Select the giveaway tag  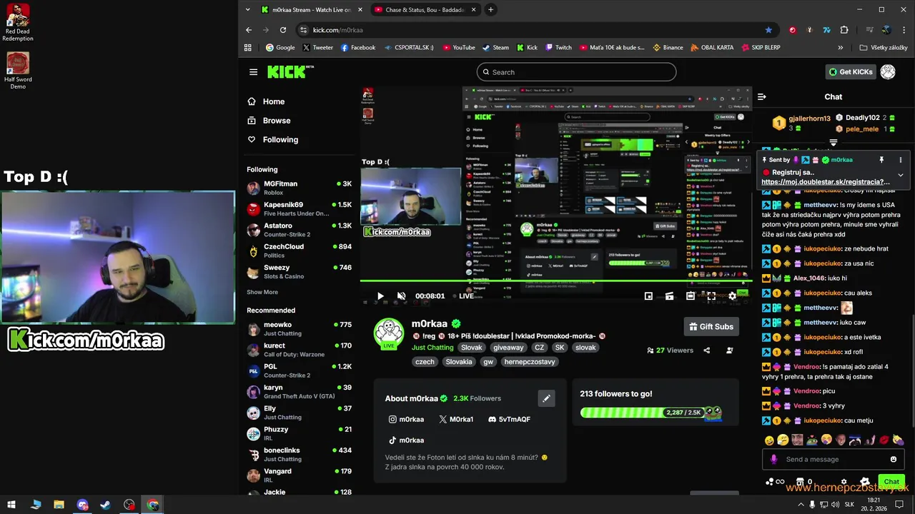point(508,348)
